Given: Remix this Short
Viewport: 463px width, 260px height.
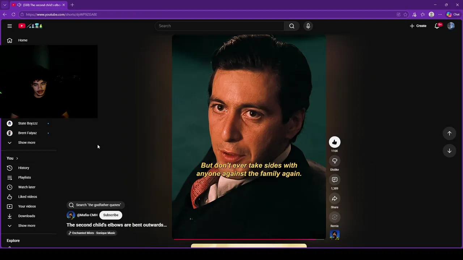Looking at the screenshot, I should (x=335, y=217).
